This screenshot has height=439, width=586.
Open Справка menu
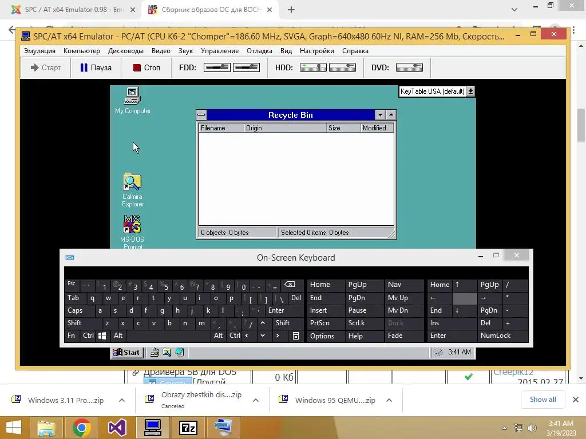point(355,51)
